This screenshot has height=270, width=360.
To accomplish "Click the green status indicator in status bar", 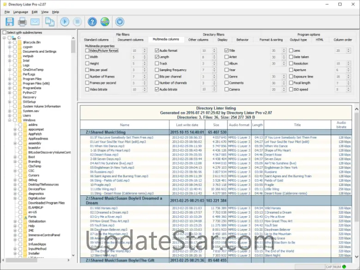I will [x=344, y=267].
